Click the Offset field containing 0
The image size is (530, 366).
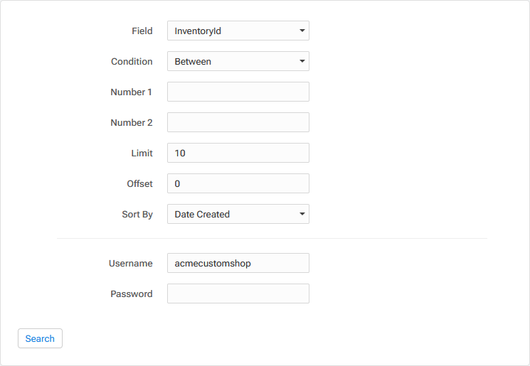coord(238,183)
